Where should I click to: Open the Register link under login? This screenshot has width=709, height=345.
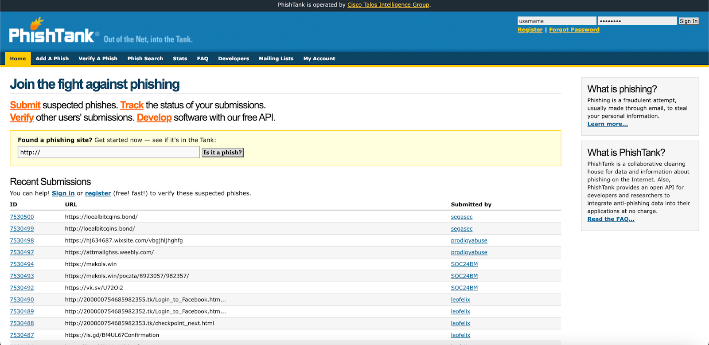[530, 30]
